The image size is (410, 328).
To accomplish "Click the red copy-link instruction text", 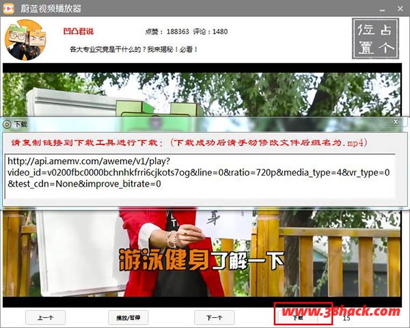I will click(195, 143).
